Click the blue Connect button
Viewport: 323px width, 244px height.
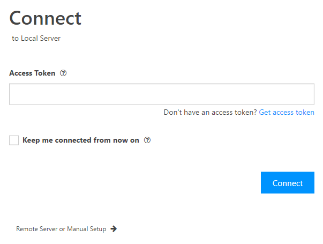(288, 182)
